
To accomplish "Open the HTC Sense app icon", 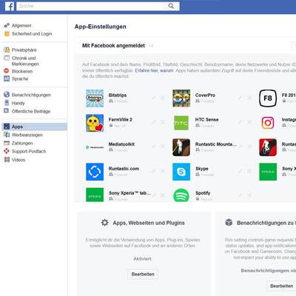I will pos(181,123).
